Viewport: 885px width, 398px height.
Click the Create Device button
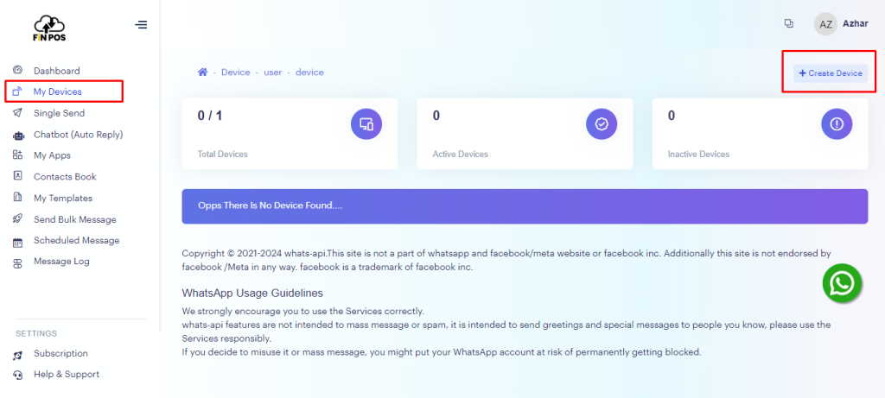(x=831, y=73)
